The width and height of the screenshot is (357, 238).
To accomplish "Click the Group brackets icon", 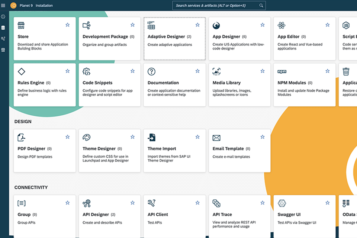I will click(x=22, y=203).
